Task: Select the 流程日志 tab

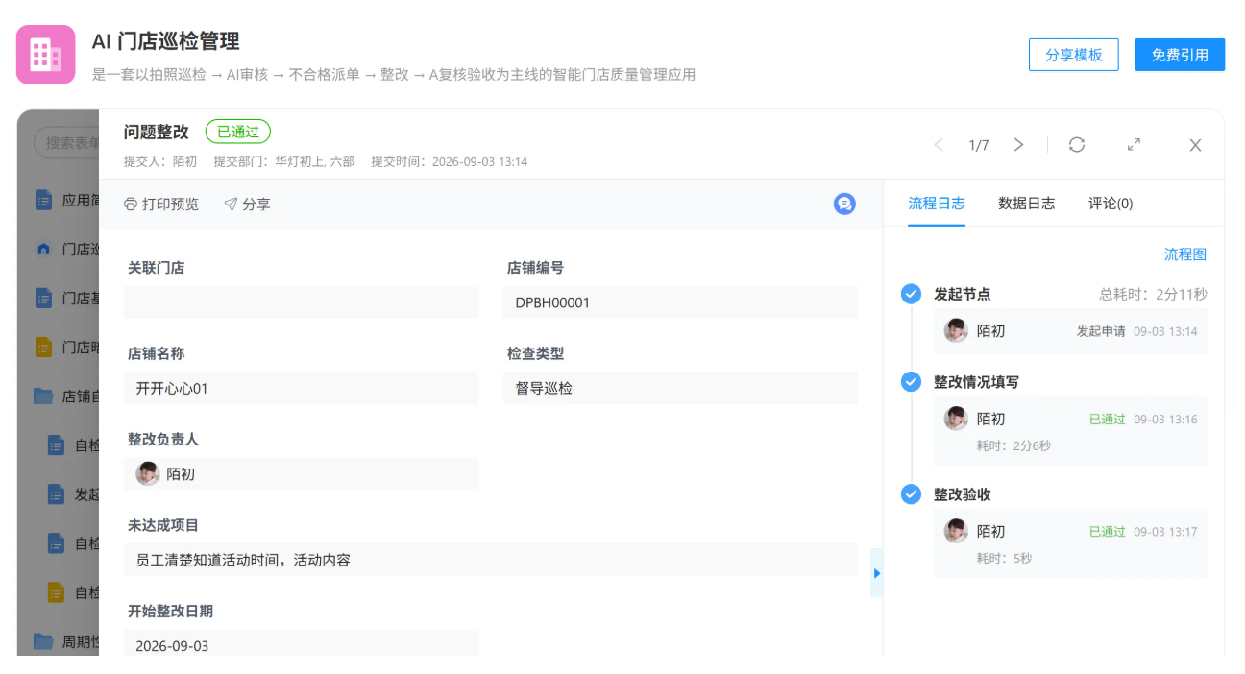Action: pyautogui.click(x=937, y=204)
